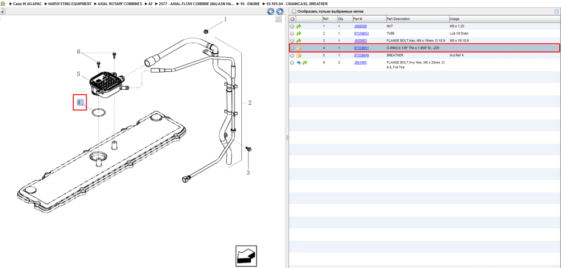561x268 pixels.
Task: Click the green arrow icon on the TUBE row
Action: pos(299,34)
